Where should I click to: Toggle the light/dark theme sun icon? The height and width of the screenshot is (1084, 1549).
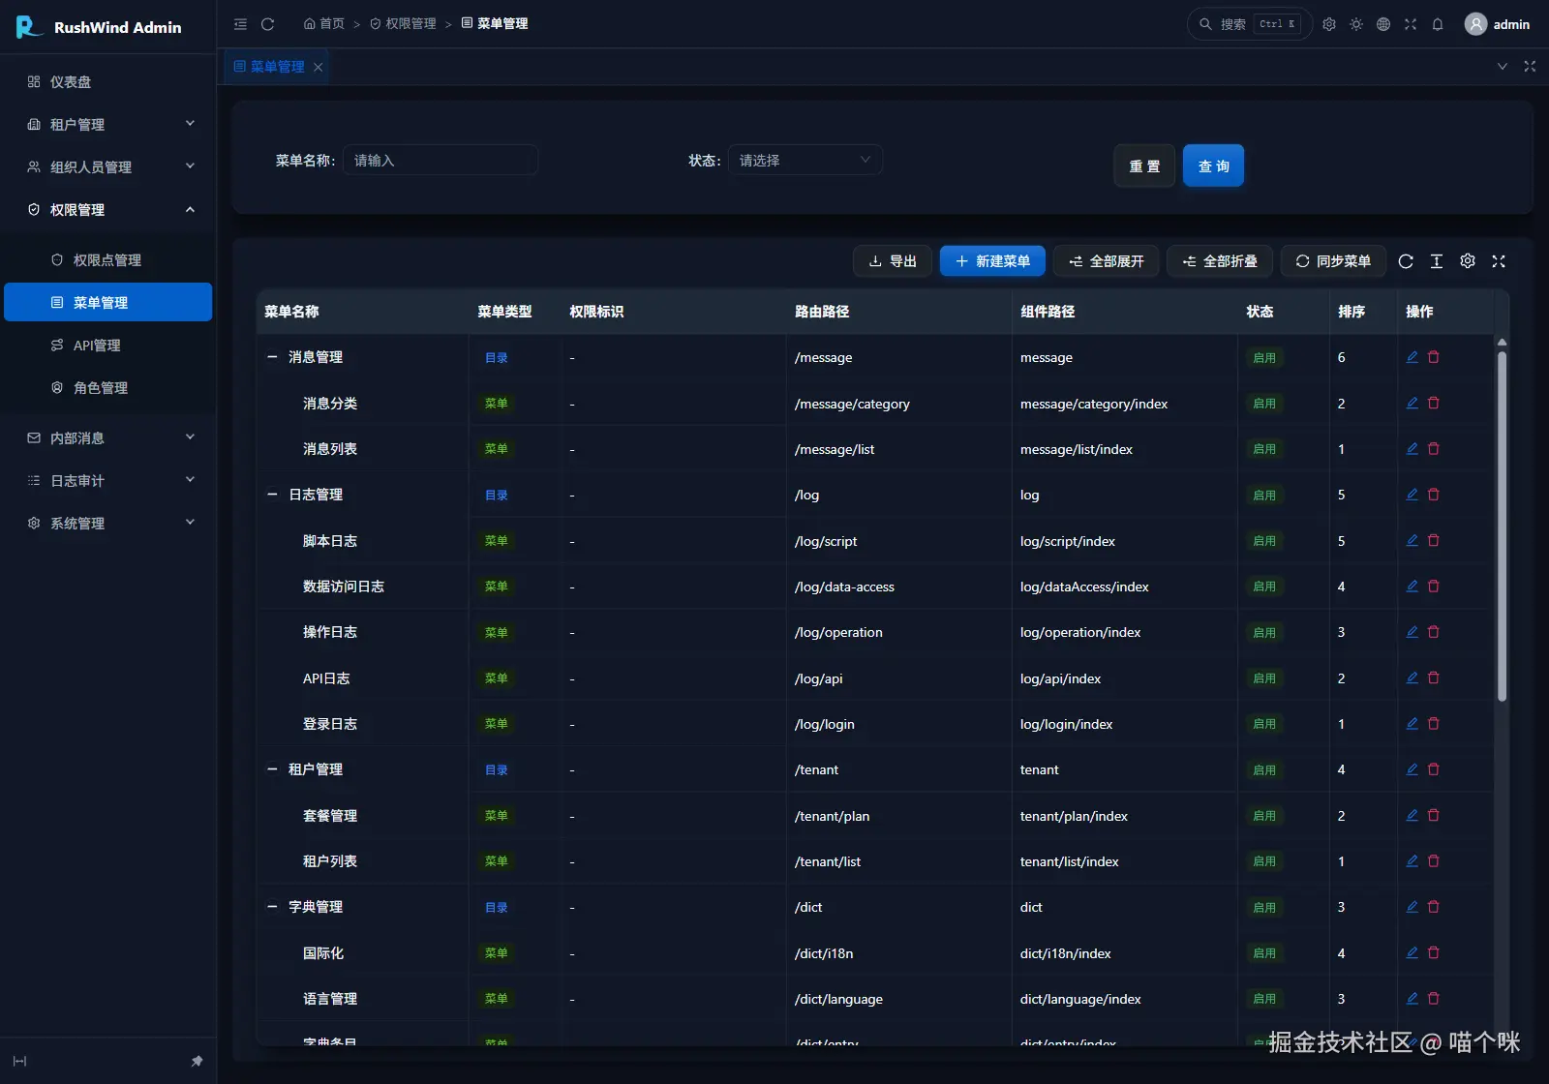click(x=1356, y=24)
